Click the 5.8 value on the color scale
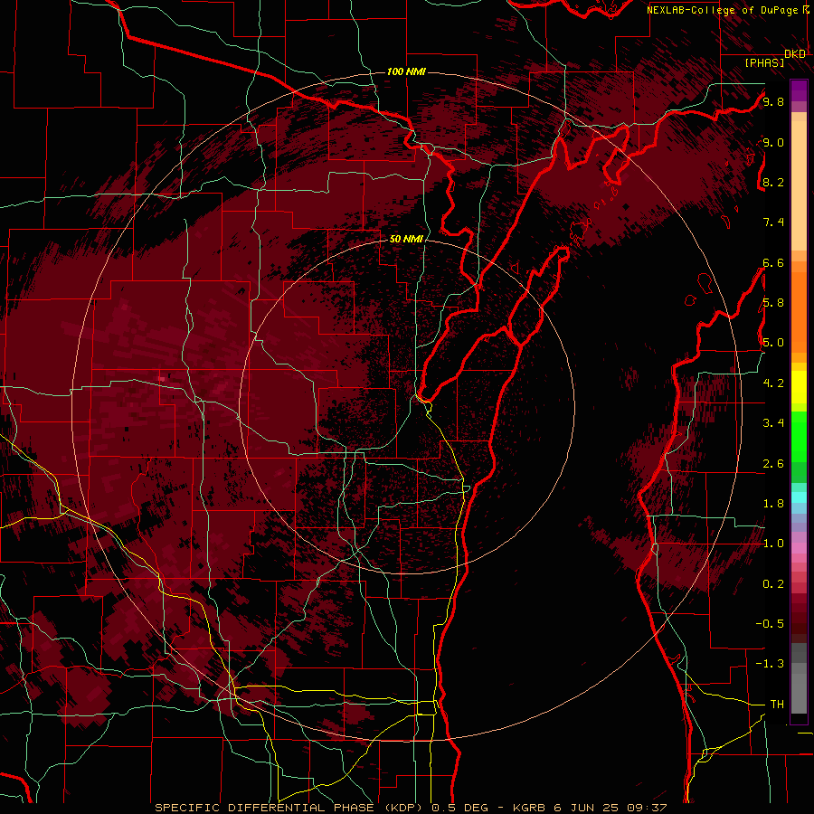The image size is (814, 814). click(x=773, y=303)
